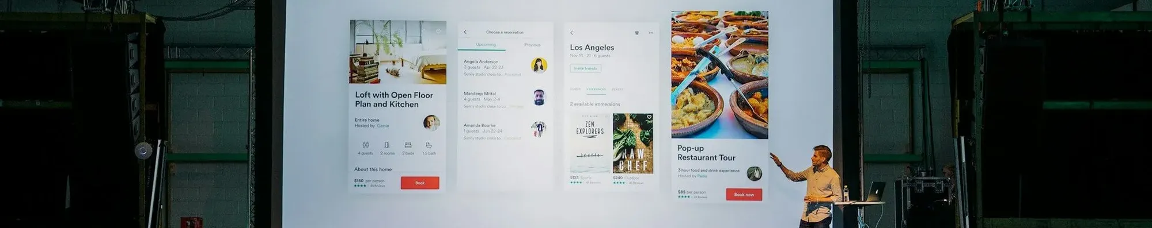Open host Paola's name link

[x=702, y=176]
